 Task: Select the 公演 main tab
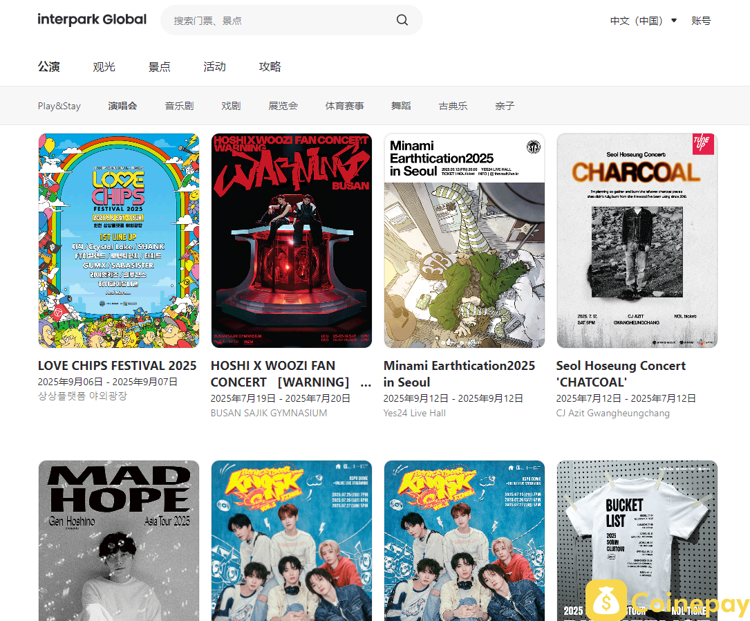49,66
